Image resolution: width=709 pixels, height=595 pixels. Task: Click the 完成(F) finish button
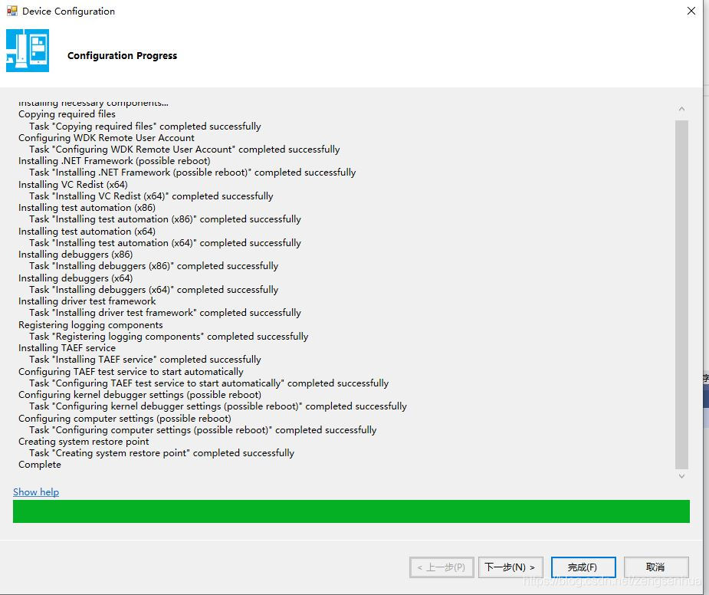[583, 567]
